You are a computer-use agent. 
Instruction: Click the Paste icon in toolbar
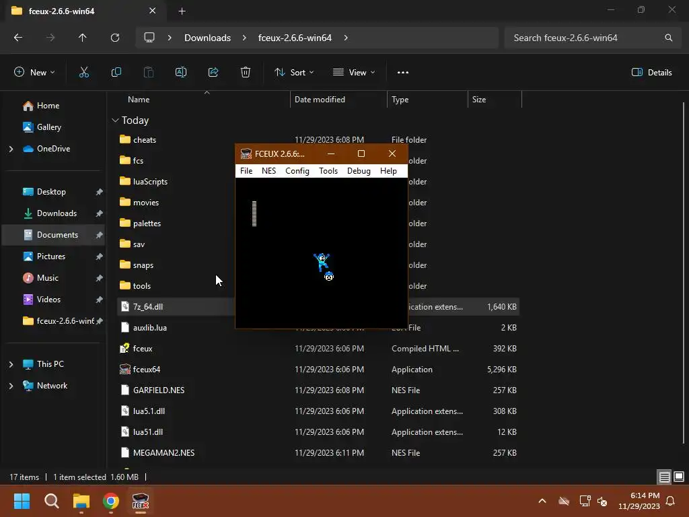point(149,73)
